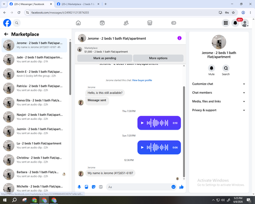The width and height of the screenshot is (255, 204).
Task: Send a thumbs-up like
Action: (182, 187)
